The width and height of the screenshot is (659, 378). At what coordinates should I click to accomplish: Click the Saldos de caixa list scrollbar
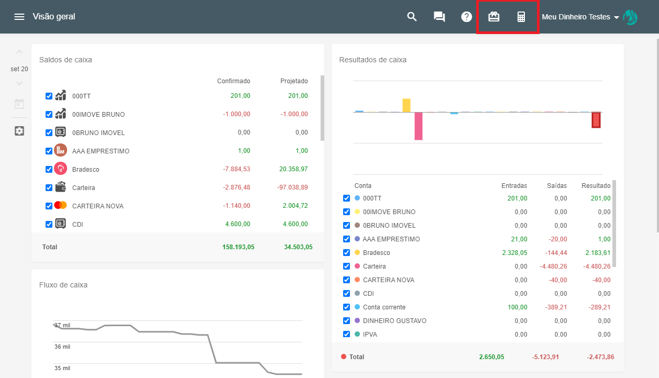(322, 108)
